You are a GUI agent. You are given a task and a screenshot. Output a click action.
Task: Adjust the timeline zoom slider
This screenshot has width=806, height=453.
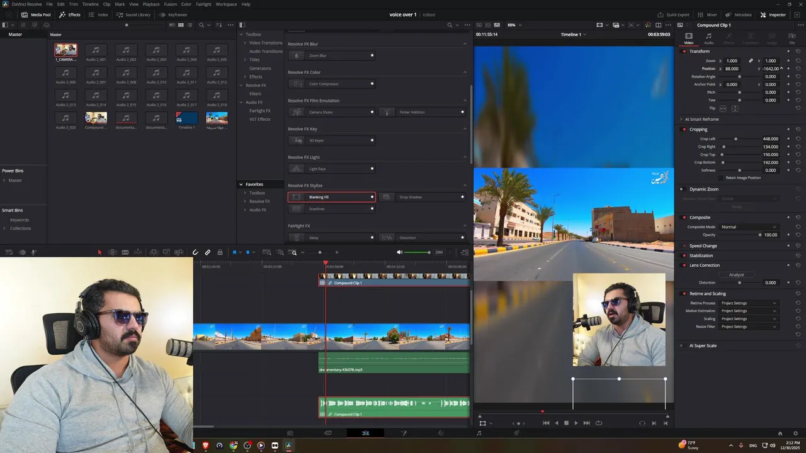(319, 252)
